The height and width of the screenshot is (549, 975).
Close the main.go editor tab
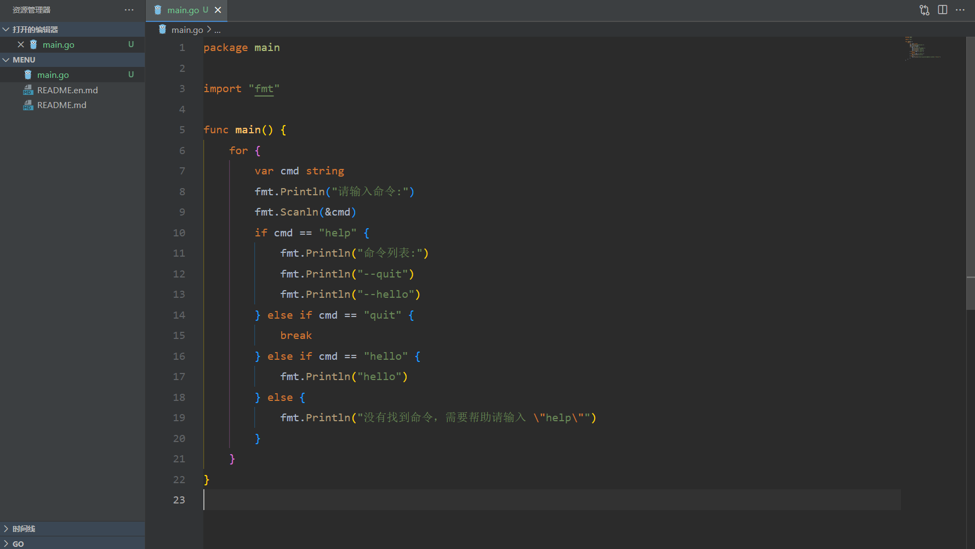pos(218,10)
